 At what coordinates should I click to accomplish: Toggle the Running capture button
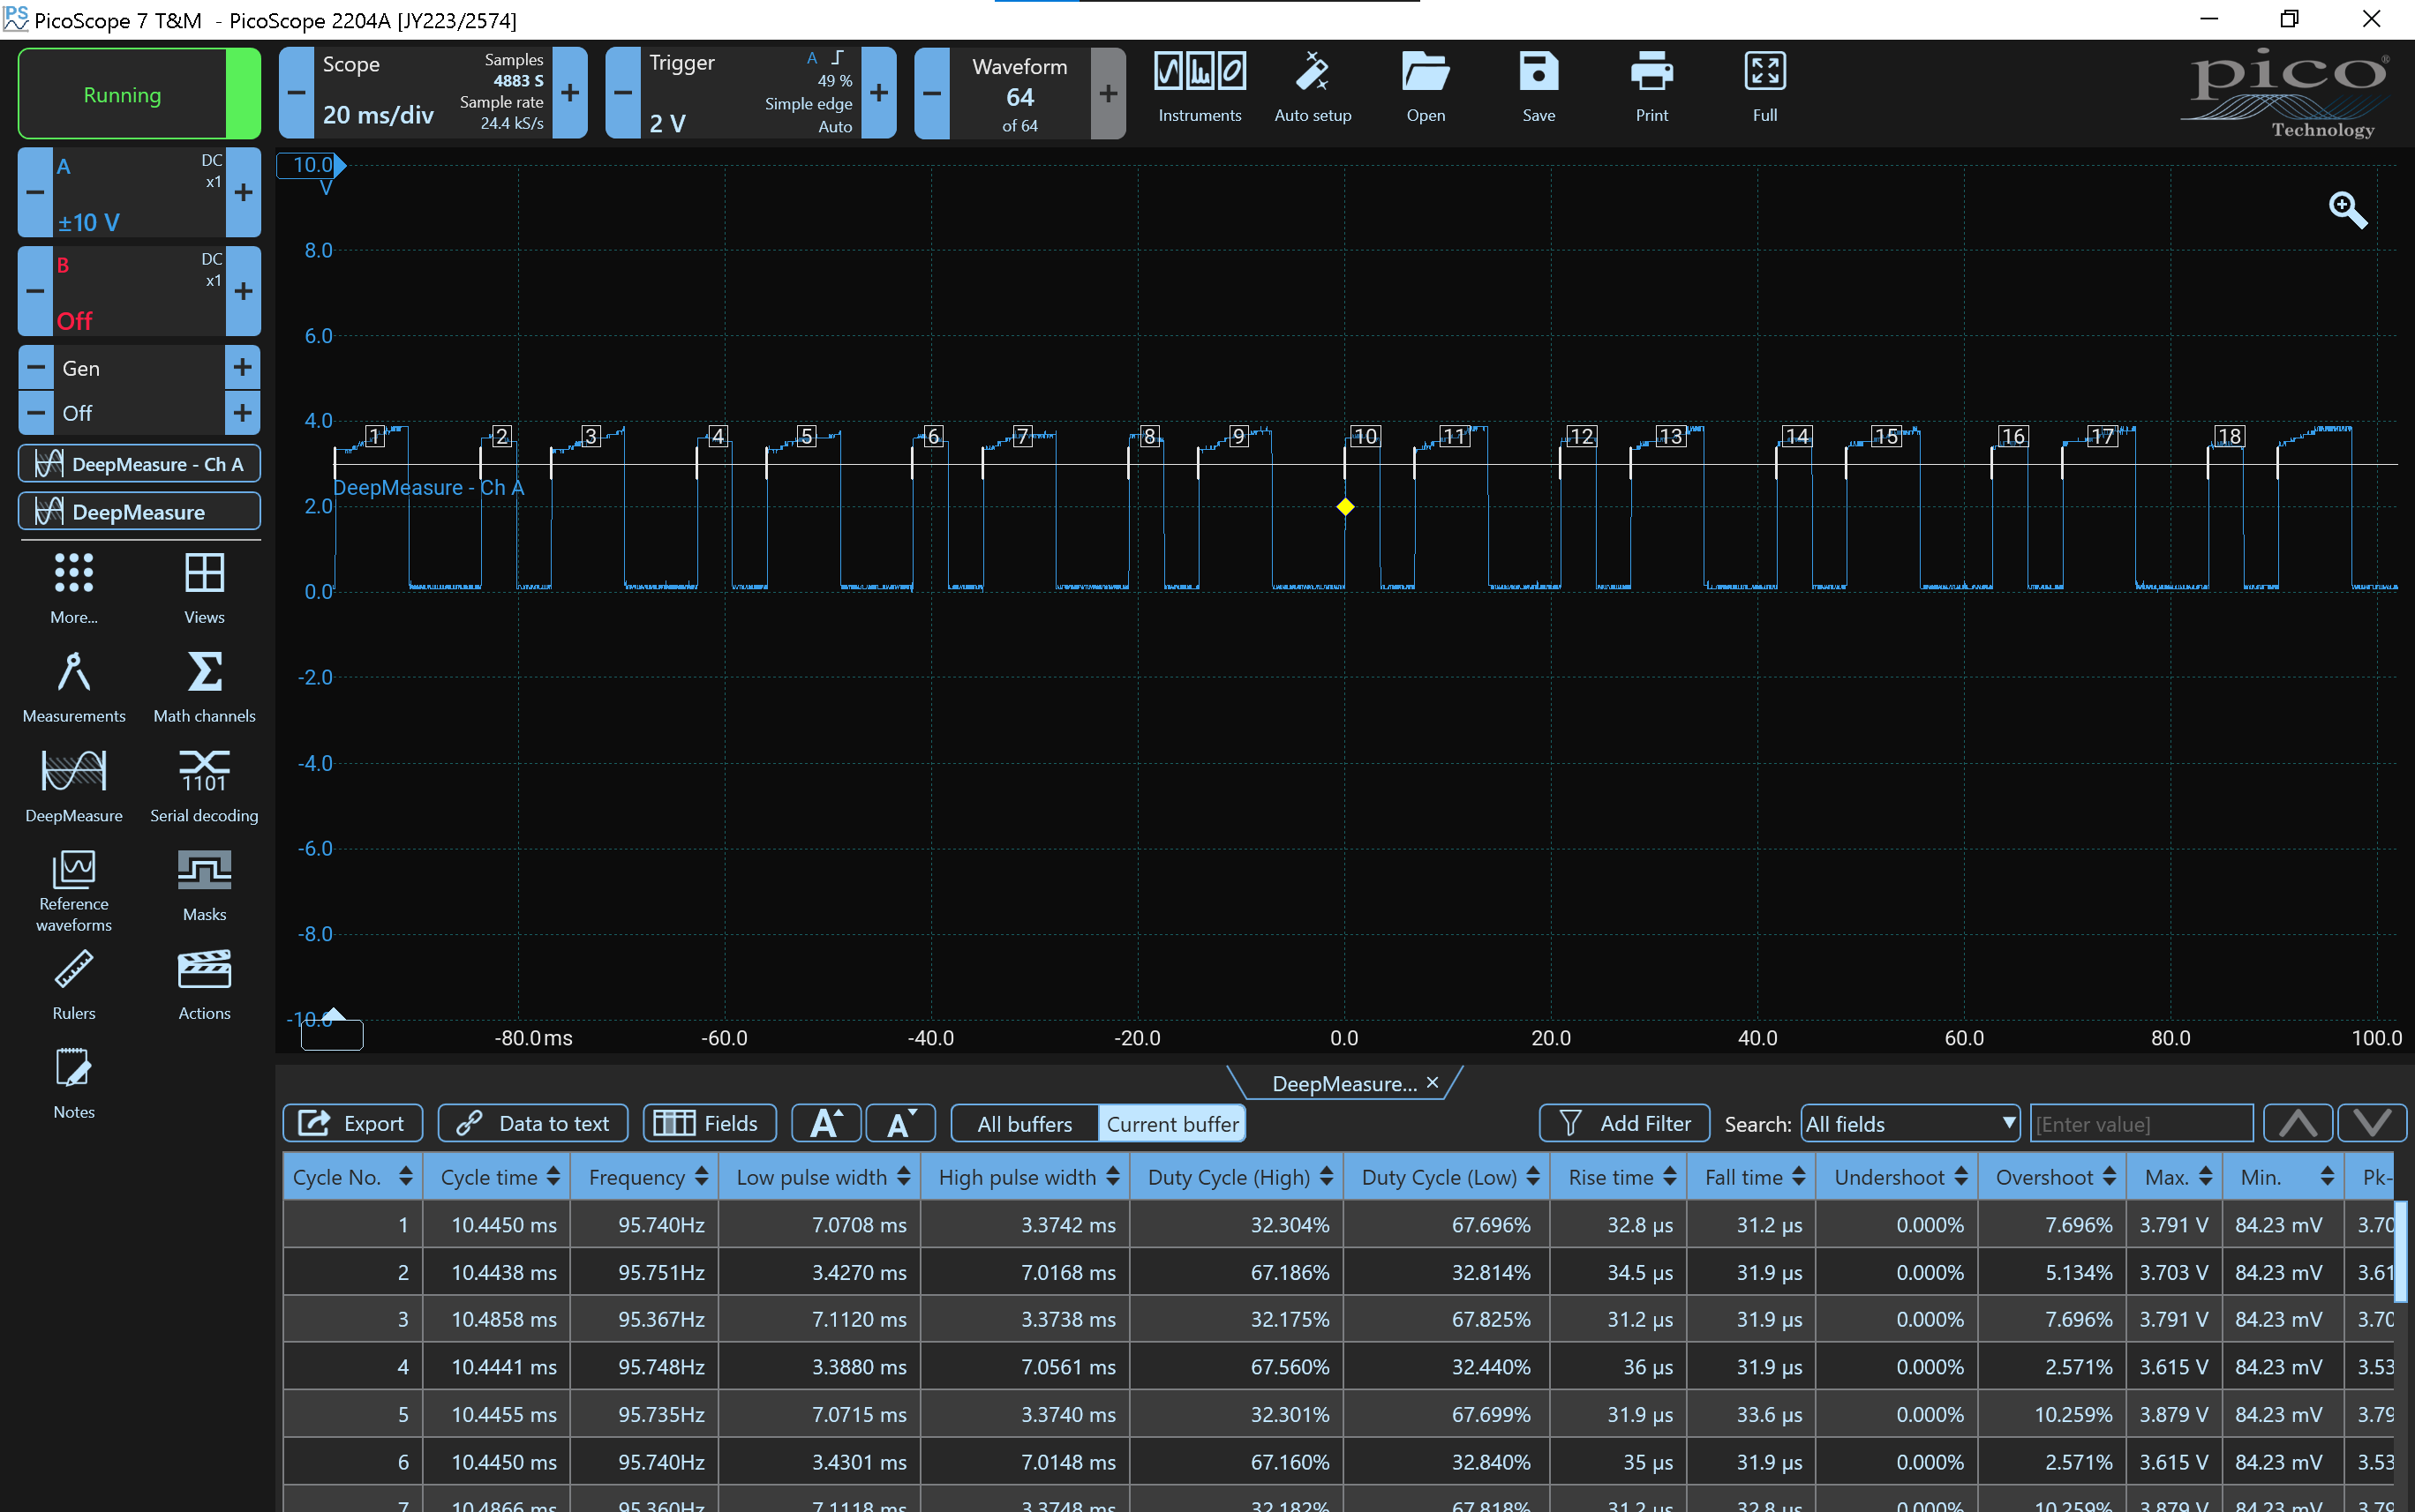pos(139,94)
